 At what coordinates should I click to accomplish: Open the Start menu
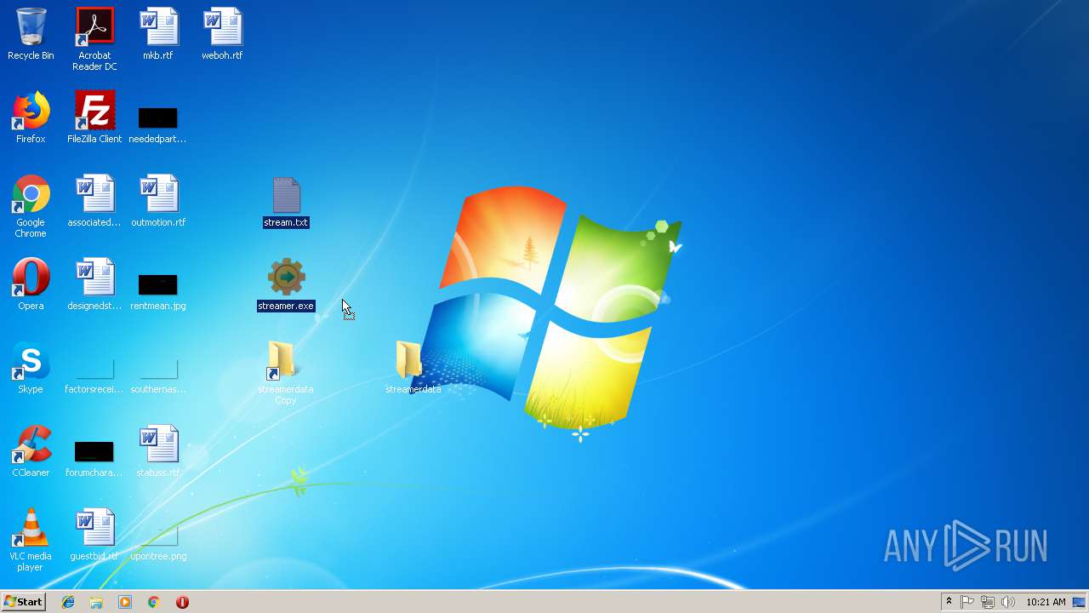(23, 602)
